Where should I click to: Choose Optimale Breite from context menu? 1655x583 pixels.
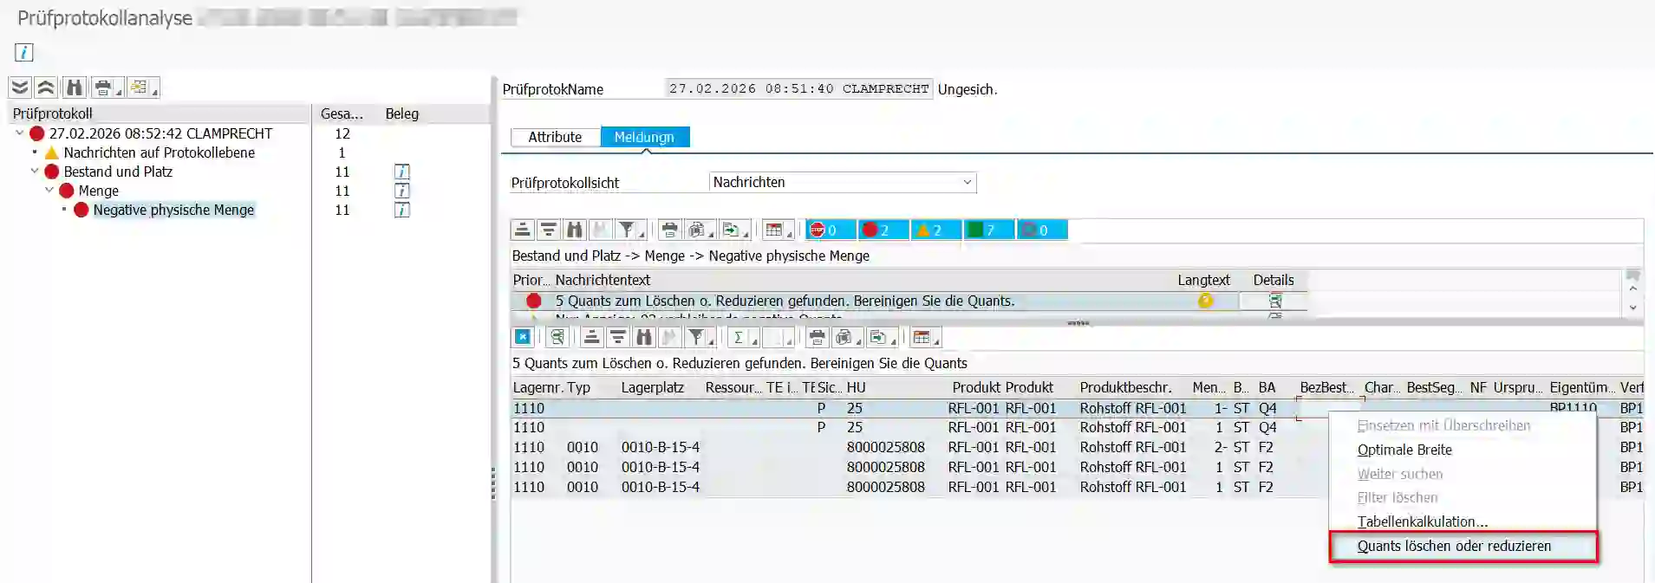click(x=1404, y=450)
